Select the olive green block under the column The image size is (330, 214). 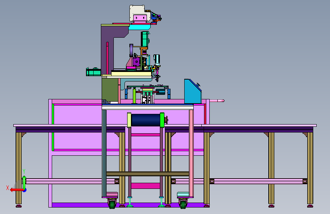click(110, 90)
